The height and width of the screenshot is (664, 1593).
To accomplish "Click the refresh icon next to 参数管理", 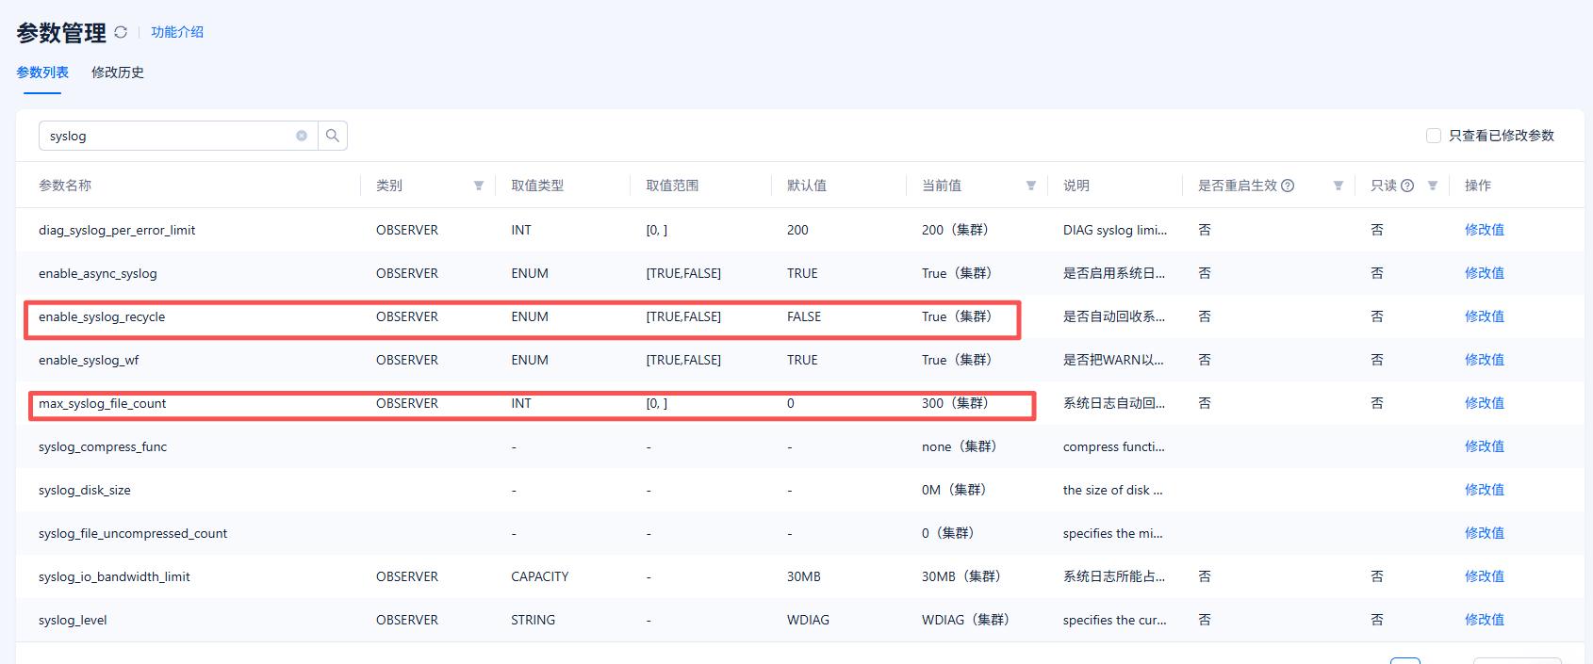I will pos(121,32).
